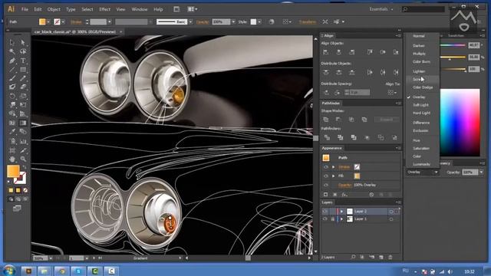Toggle visibility of Layer 1
491x276 pixels.
click(325, 219)
